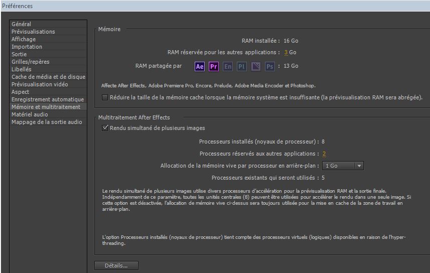Viewport: 430px width, 273px height.
Task: Open "Cache de média et de disque" settings
Action: [x=48, y=77]
